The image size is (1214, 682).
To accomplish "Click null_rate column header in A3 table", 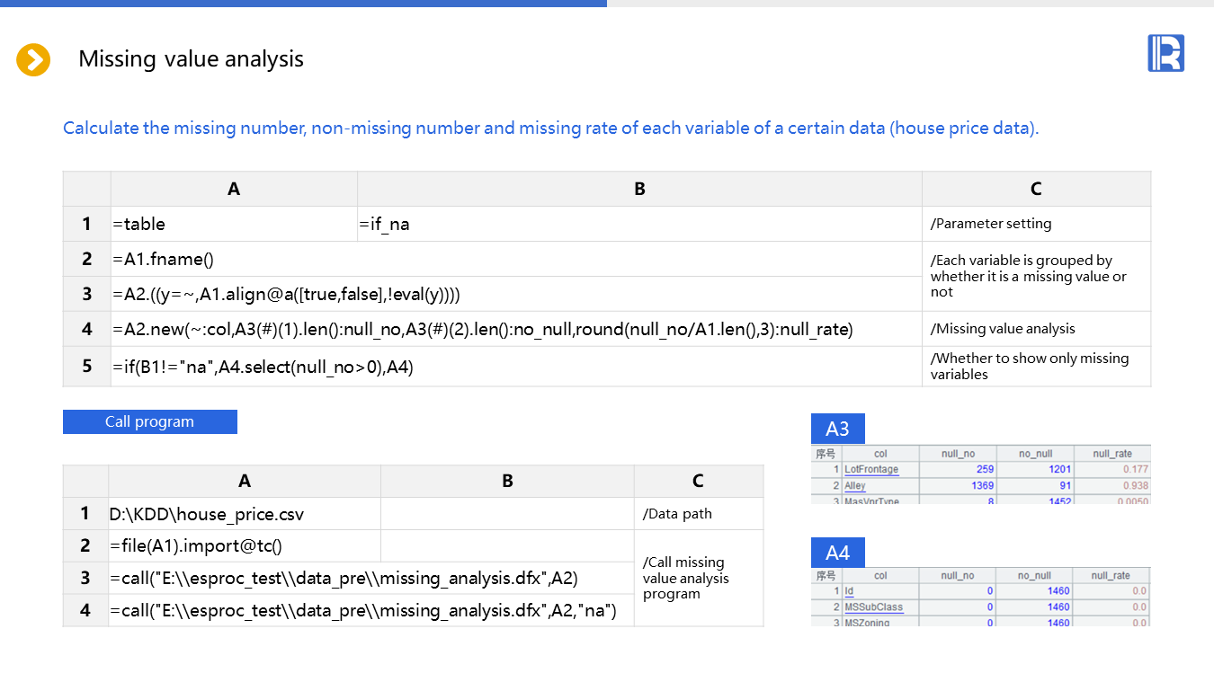I will pos(1111,454).
